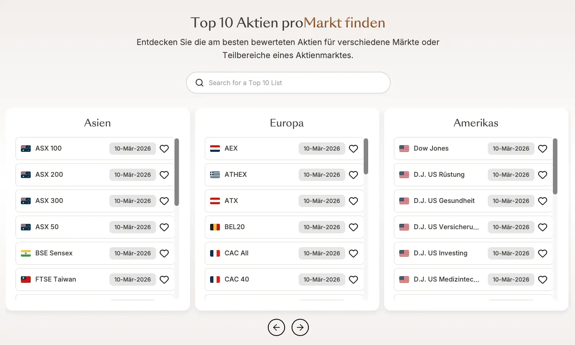Click the Belgian flag icon next to BEL20

(x=215, y=227)
